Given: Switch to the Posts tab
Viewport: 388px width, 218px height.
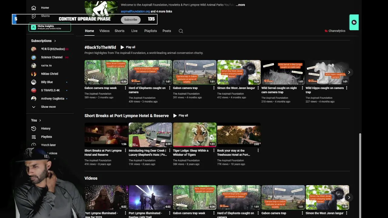Looking at the screenshot, I should (167, 31).
